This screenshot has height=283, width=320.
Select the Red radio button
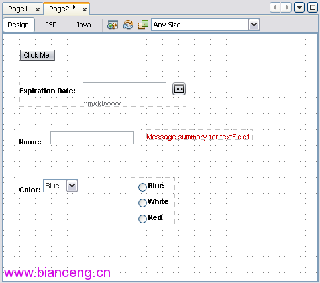click(x=142, y=219)
